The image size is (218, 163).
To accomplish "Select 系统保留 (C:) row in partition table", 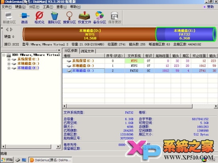I will (140, 61).
